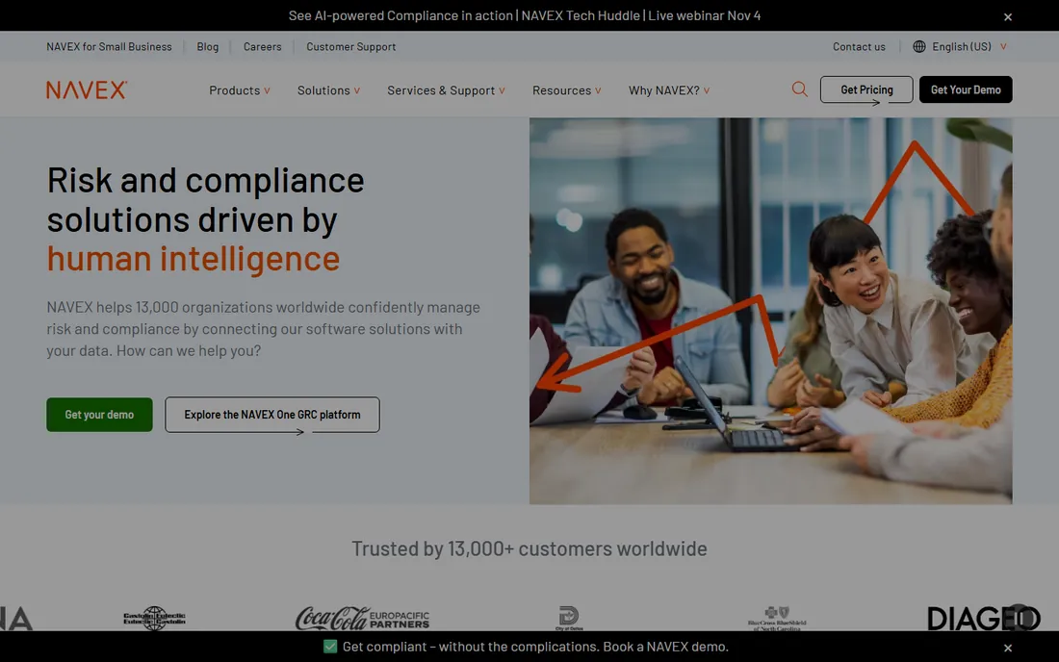Dismiss the bottom NAVEX demo banner
1059x662 pixels.
1008,648
